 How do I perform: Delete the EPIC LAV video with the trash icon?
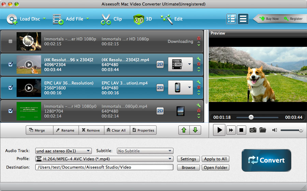point(199,87)
